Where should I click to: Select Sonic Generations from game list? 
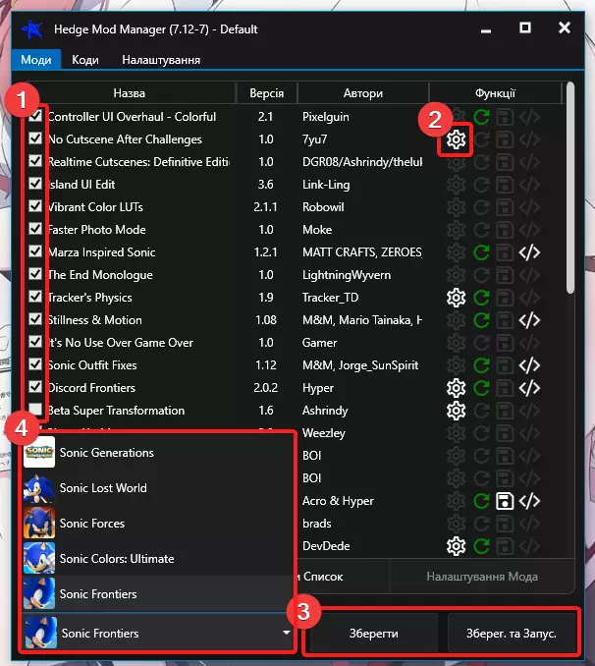pyautogui.click(x=158, y=453)
